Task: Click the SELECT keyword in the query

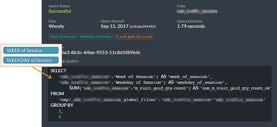Action: pos(58,71)
